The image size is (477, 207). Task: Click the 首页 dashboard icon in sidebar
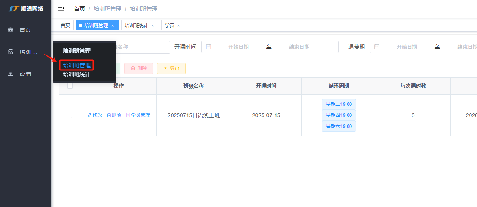pos(11,30)
